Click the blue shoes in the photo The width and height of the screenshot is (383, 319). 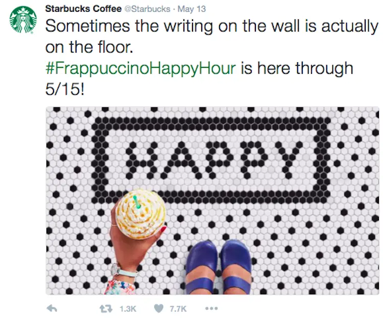click(219, 268)
